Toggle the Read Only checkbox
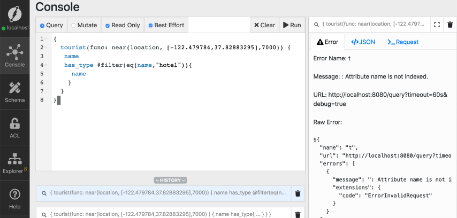This screenshot has height=218, width=457. point(123,25)
